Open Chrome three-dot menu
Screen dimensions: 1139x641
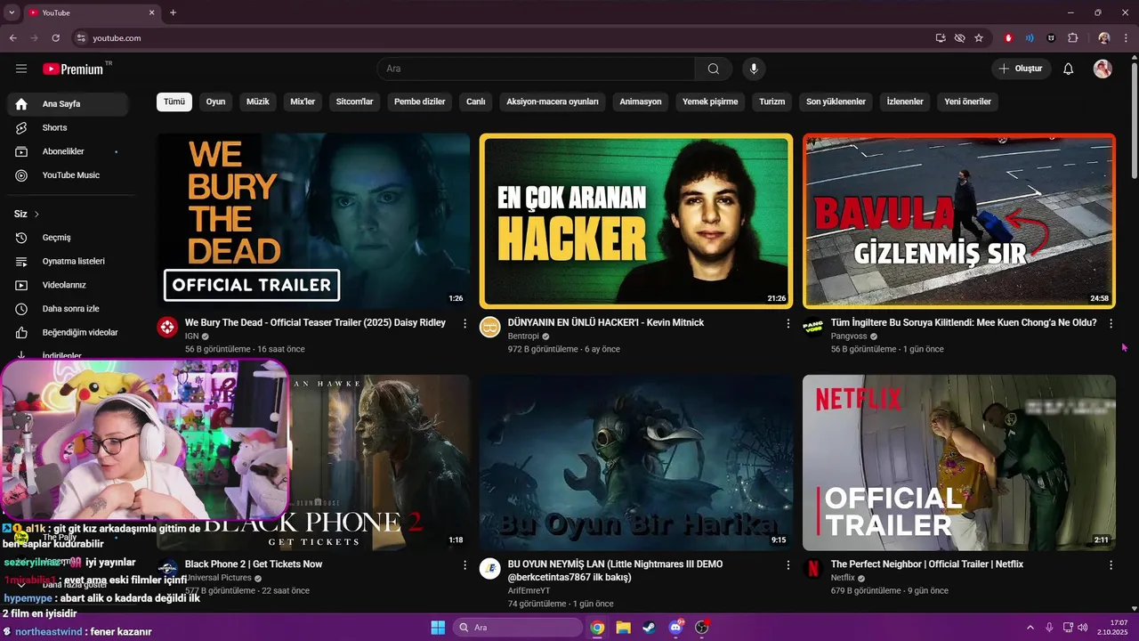pyautogui.click(x=1126, y=38)
